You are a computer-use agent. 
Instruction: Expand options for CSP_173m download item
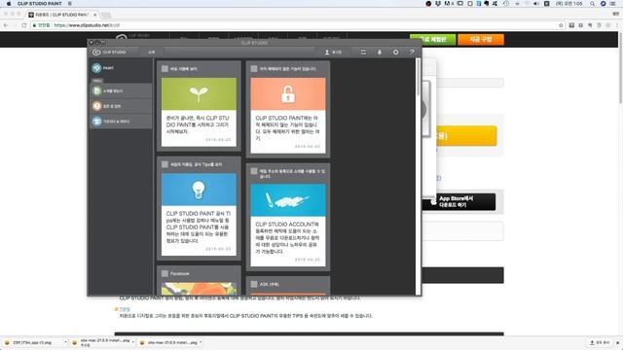click(x=65, y=342)
